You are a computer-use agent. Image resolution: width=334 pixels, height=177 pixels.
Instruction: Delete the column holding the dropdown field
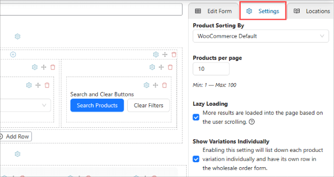pos(53,67)
